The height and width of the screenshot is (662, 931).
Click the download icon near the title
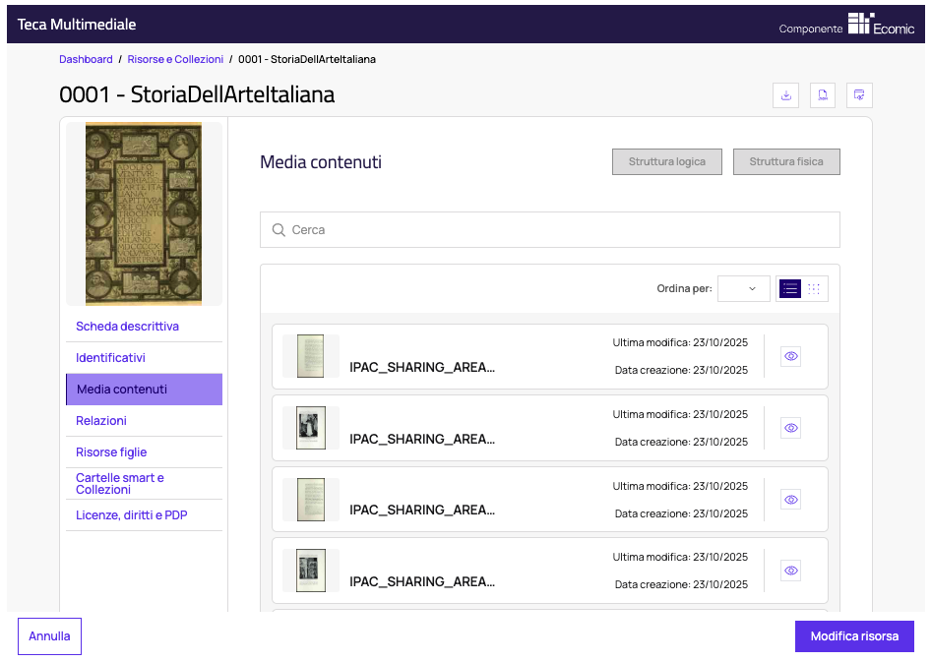click(x=785, y=95)
